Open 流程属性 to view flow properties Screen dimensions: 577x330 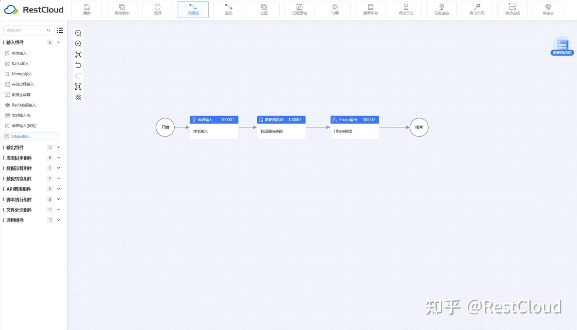point(299,9)
